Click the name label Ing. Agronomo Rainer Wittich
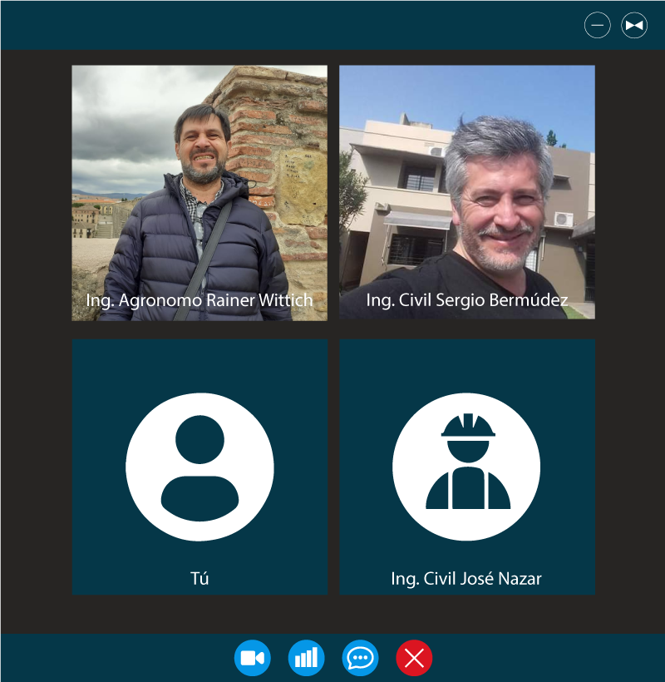The image size is (665, 682). pos(199,300)
